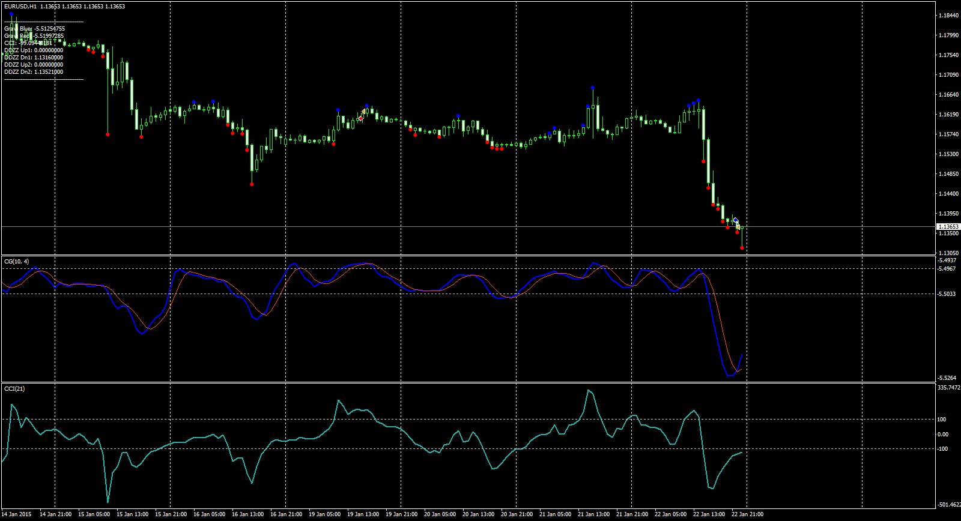
Task: Select the 'DDZZ Dn1: 1.13160000' line
Action: point(34,58)
